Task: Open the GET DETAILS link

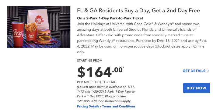Action: (x=194, y=71)
